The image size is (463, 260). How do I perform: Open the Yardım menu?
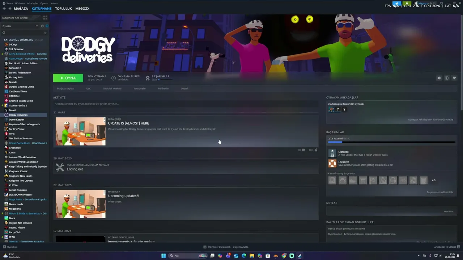(54, 3)
